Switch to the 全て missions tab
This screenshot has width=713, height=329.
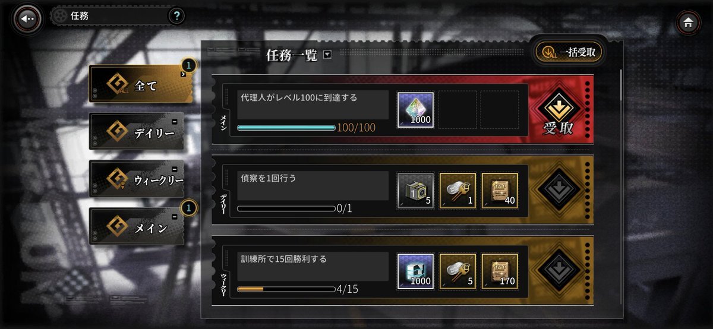tap(141, 85)
